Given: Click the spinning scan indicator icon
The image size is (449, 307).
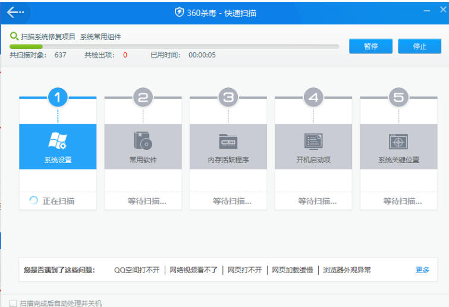Looking at the screenshot, I should [x=34, y=201].
